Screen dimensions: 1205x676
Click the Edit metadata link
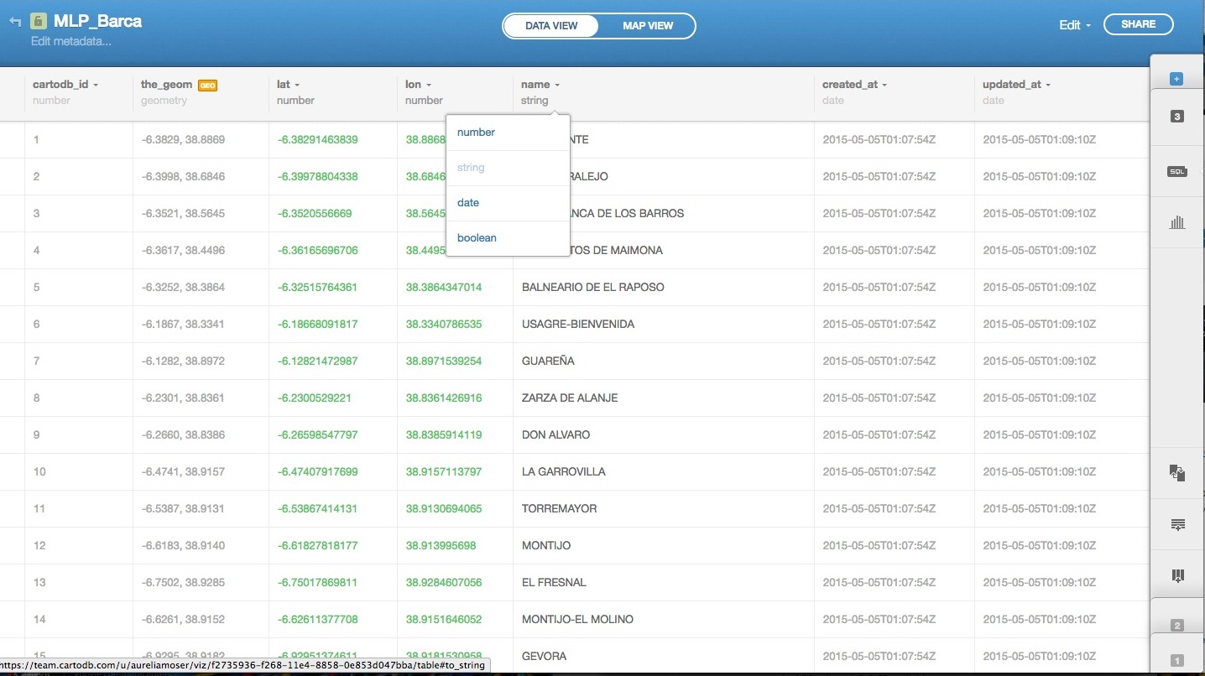[x=71, y=41]
